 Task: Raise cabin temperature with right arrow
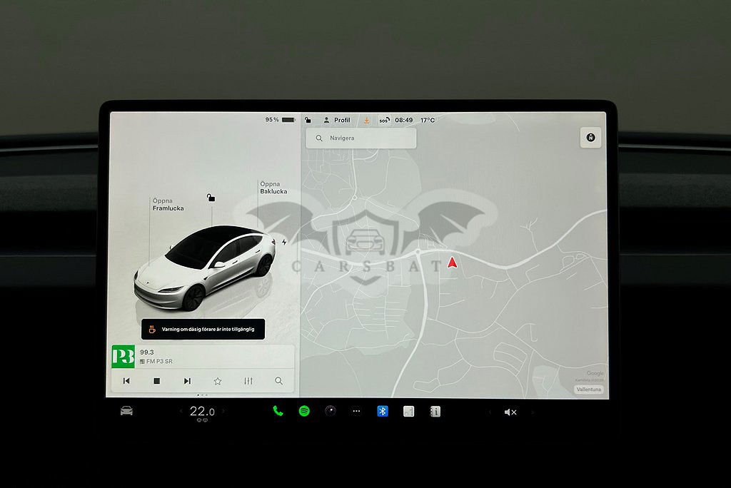[x=223, y=412]
